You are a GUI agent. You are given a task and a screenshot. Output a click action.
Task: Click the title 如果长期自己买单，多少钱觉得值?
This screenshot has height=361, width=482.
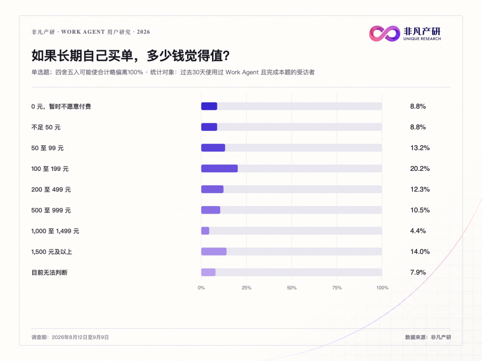click(x=131, y=55)
